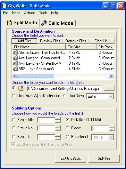Viewport: 126px width, 169px height.
Task: Click the Atomic Kitten file's media icon
Action: [15, 52]
